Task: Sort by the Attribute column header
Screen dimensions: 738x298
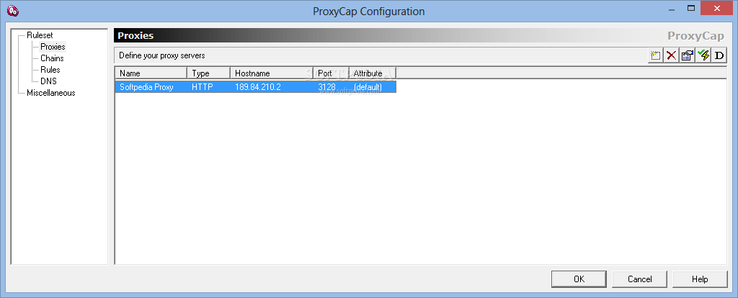Action: (x=373, y=73)
